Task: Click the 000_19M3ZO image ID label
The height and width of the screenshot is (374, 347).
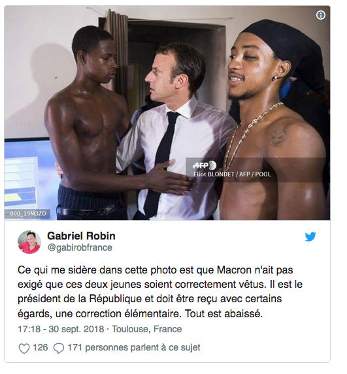Action: (x=28, y=213)
